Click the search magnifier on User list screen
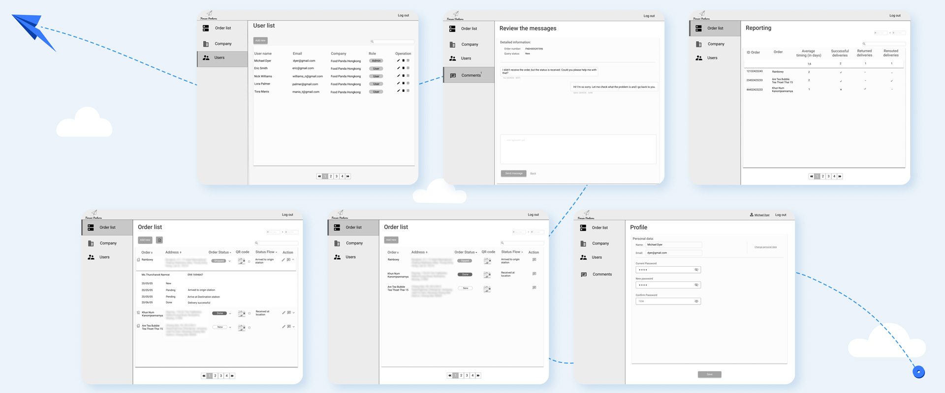The height and width of the screenshot is (393, 945). (372, 42)
